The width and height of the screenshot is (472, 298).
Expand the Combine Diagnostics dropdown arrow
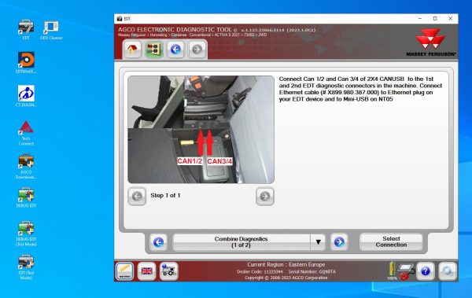318,242
